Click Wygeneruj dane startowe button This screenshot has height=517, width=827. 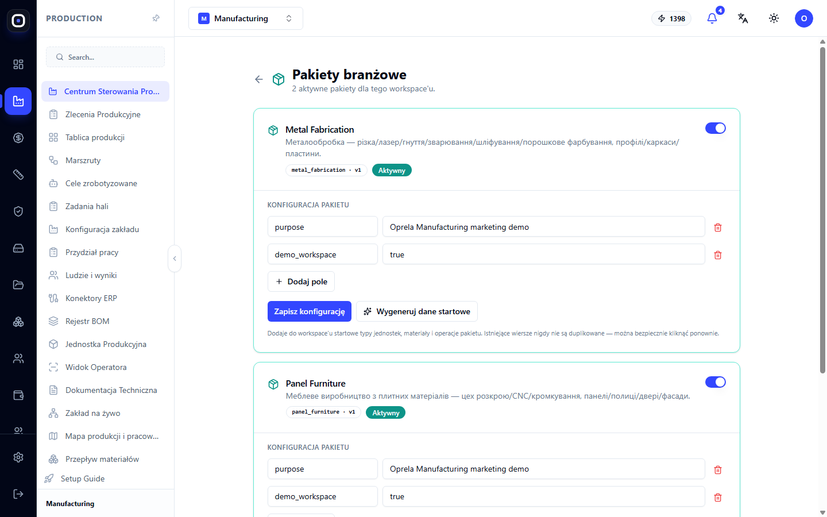(417, 311)
